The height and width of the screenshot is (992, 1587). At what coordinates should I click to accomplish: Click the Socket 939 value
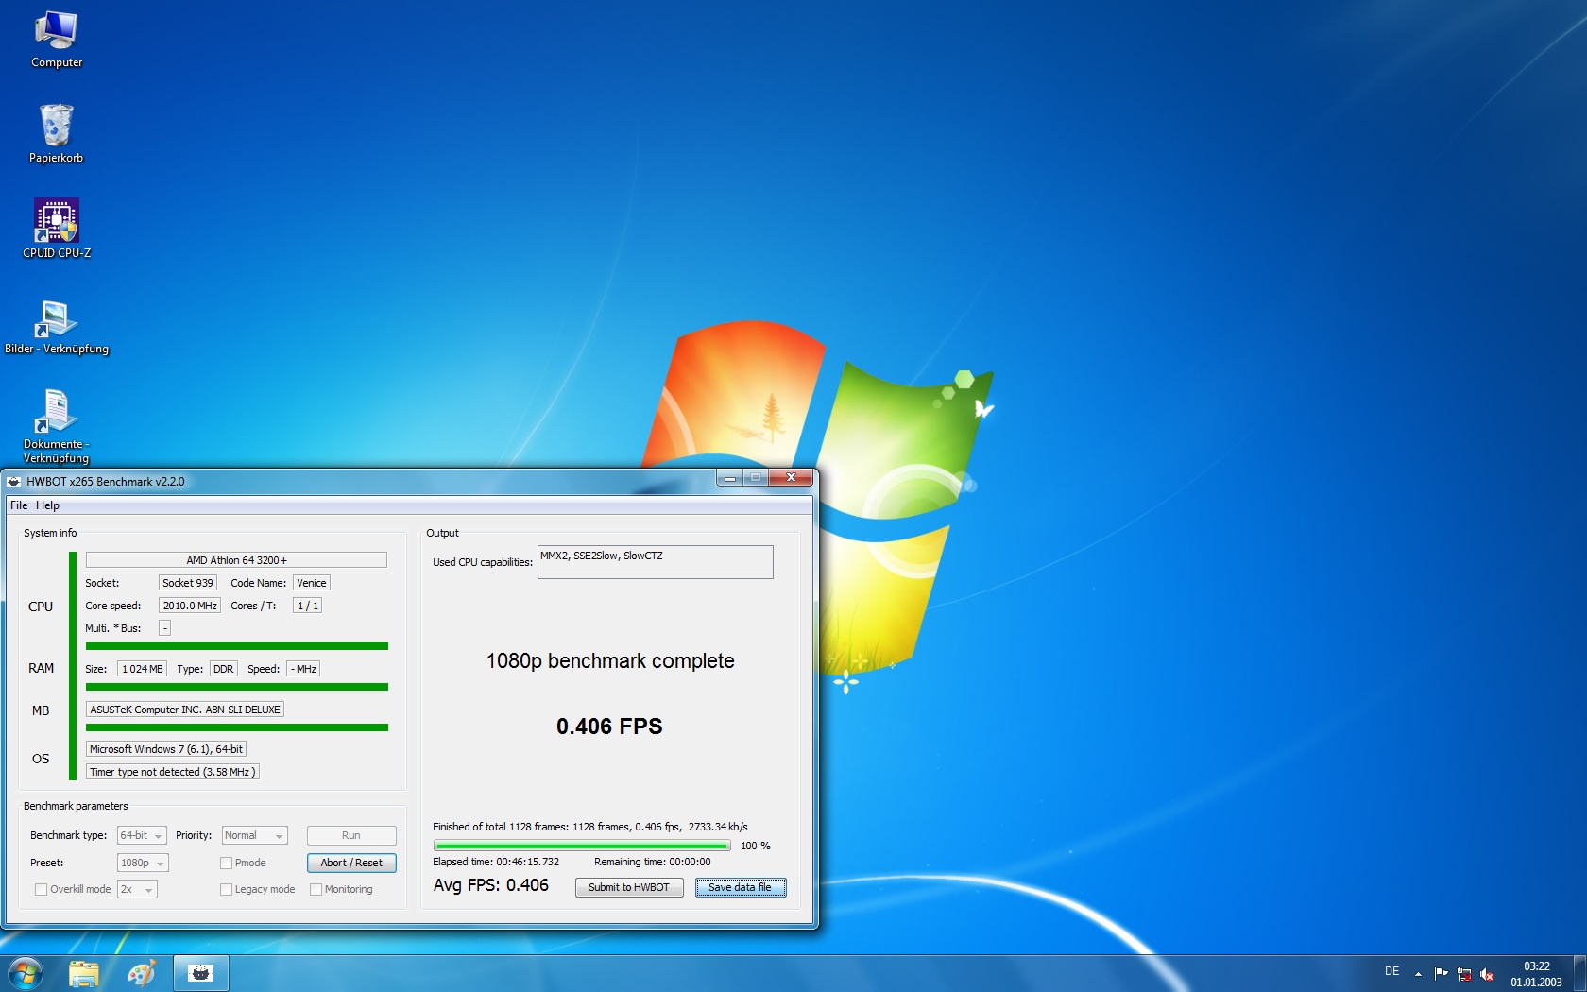click(x=188, y=583)
